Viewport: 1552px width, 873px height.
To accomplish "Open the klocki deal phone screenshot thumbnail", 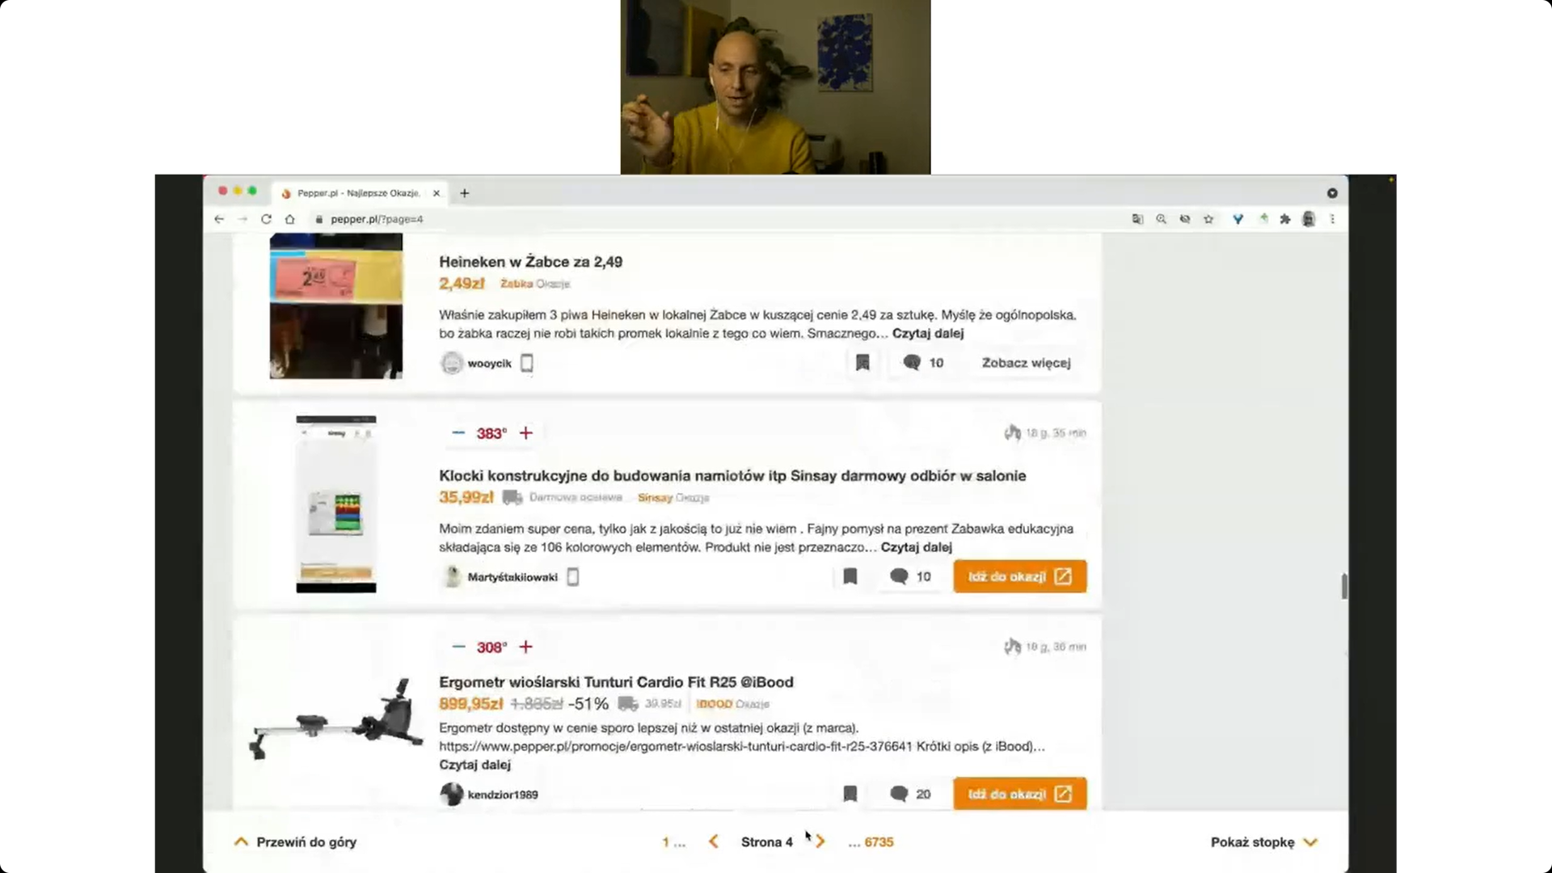I will point(336,504).
